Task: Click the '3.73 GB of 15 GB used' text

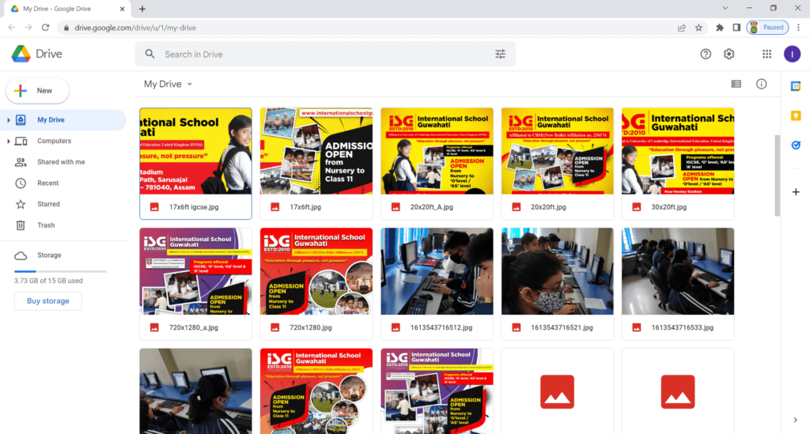Action: pos(48,281)
